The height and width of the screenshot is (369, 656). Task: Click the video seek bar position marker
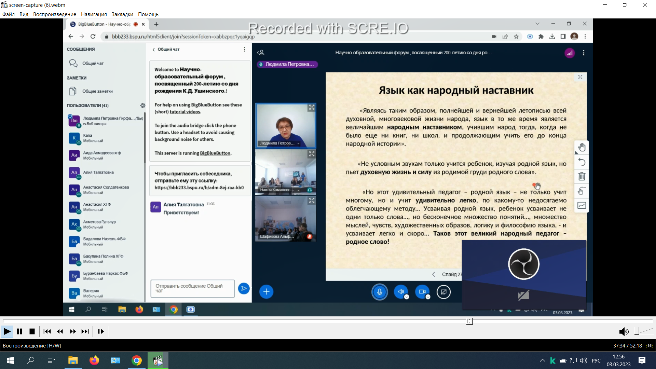pos(470,321)
